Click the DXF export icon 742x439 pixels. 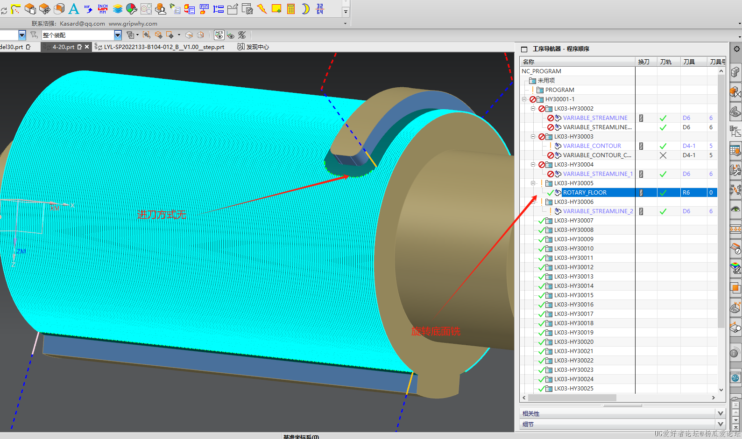(88, 9)
